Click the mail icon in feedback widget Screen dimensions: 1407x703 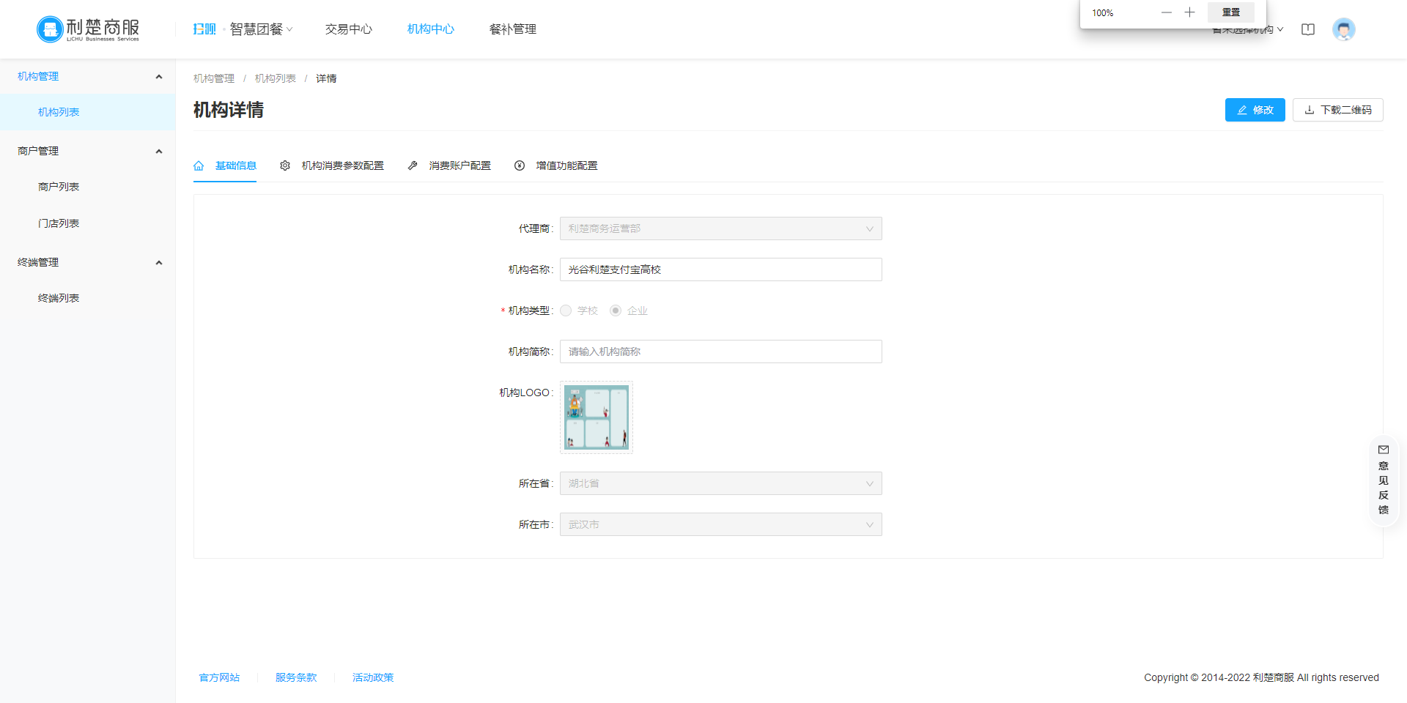(1384, 450)
